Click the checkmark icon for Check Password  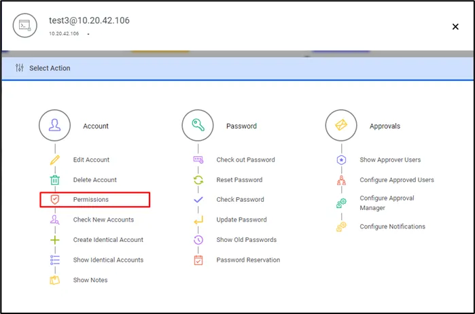[x=198, y=200]
